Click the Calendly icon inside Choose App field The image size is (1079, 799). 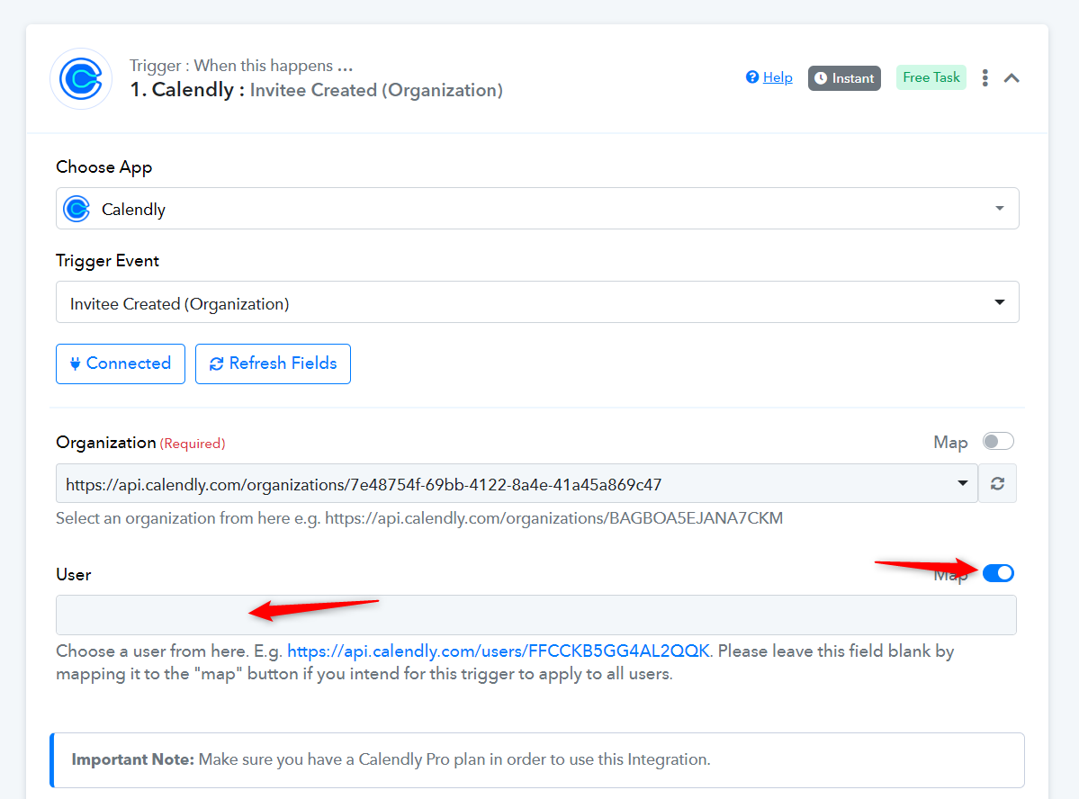pos(77,209)
